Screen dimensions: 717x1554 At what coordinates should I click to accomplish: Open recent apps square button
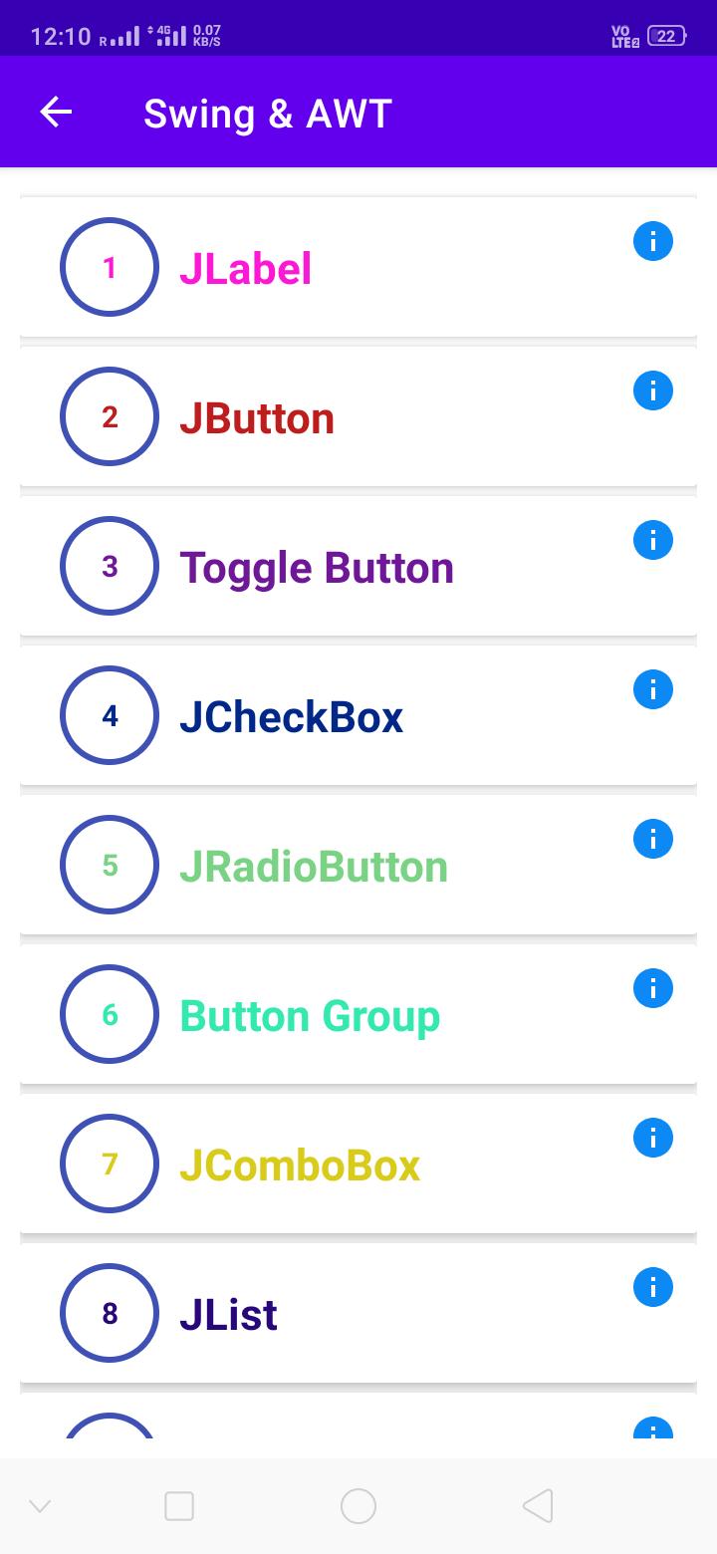pos(179,1506)
